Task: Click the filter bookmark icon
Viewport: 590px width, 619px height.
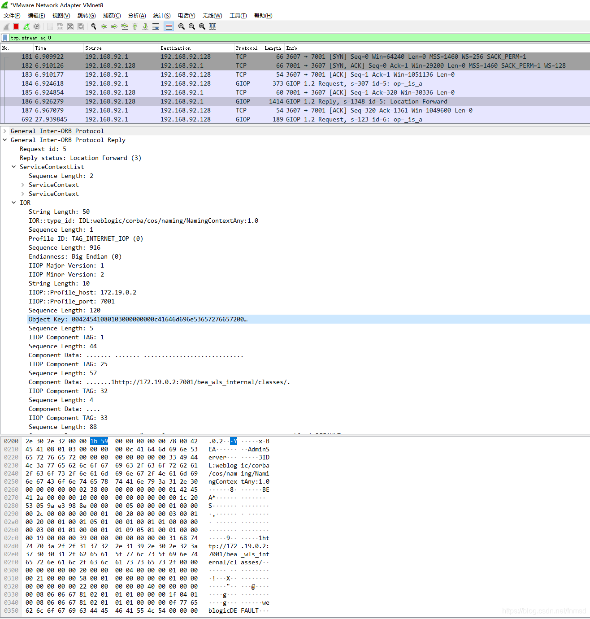Action: (5, 38)
